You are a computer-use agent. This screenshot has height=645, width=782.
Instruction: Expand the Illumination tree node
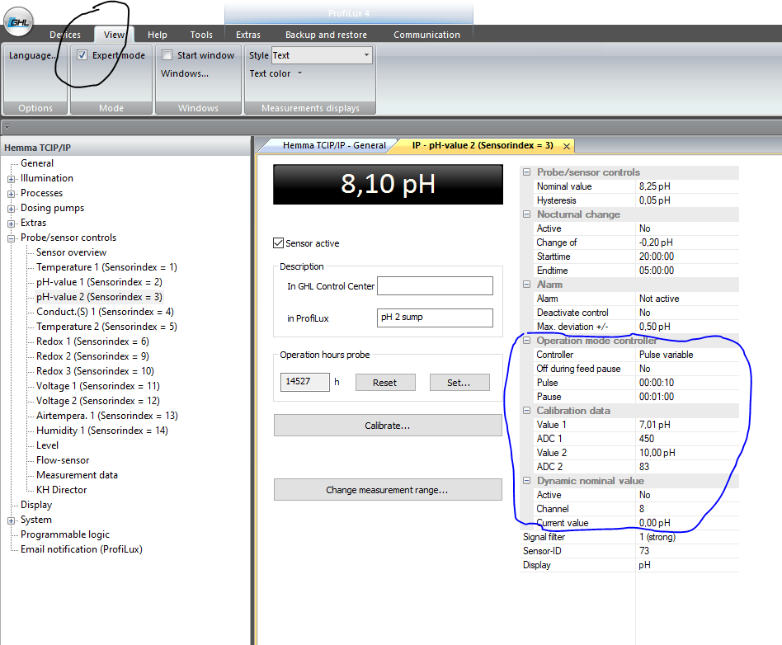(11, 179)
